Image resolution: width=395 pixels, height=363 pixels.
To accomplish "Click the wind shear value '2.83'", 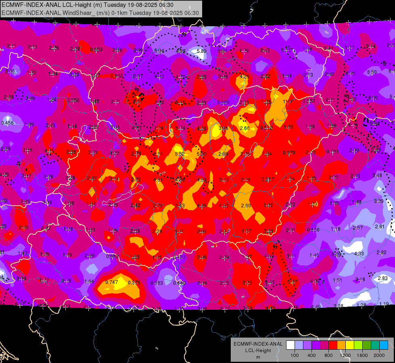I will (383, 278).
